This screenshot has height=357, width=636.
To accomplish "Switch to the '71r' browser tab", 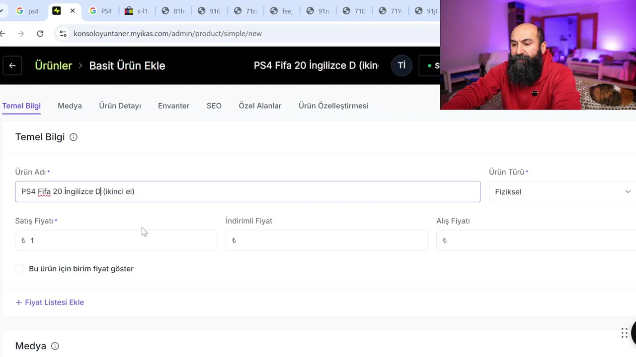I will click(245, 11).
